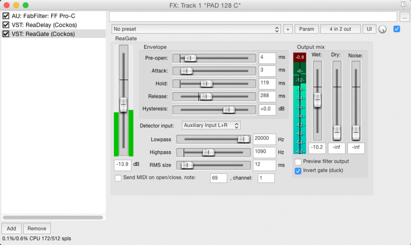Click the threshold -13.9 dB value field
This screenshot has width=411, height=245.
122,165
